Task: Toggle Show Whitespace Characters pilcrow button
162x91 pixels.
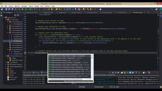Action: point(75,9)
